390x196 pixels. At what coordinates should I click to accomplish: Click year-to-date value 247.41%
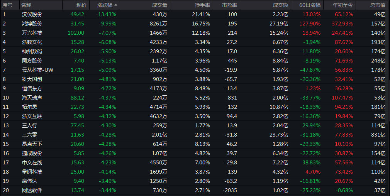tap(342, 33)
